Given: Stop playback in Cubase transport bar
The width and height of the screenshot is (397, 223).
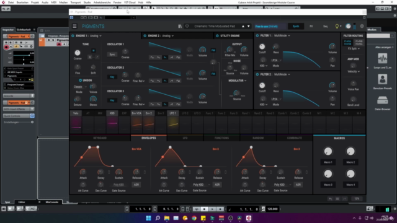Looking at the screenshot, I should pos(205,209).
